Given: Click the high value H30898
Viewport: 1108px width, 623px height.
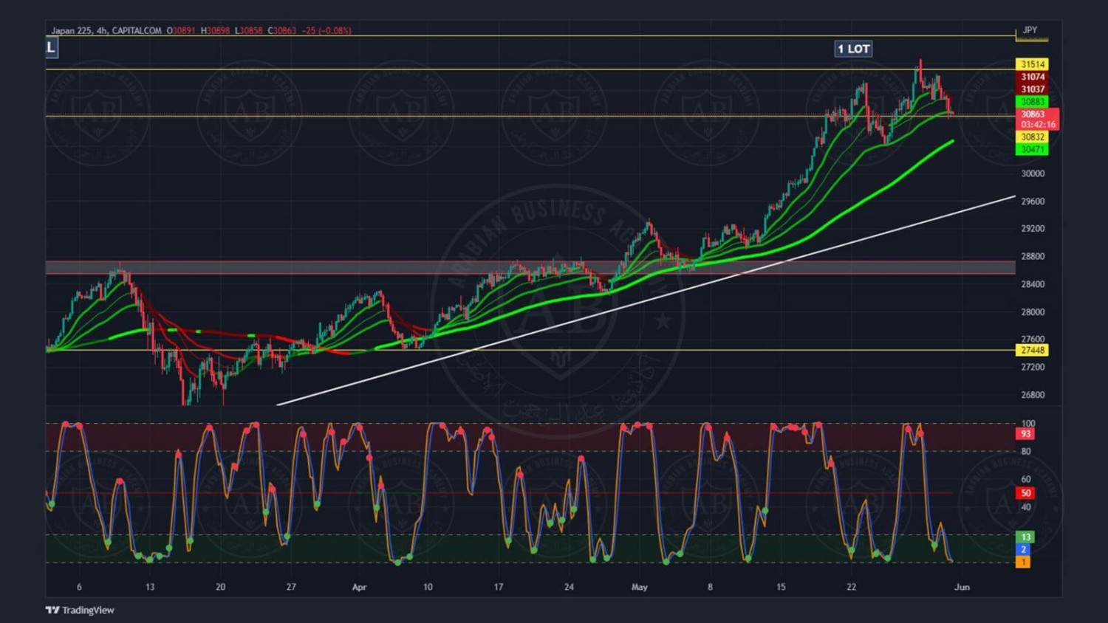Looking at the screenshot, I should [x=216, y=30].
